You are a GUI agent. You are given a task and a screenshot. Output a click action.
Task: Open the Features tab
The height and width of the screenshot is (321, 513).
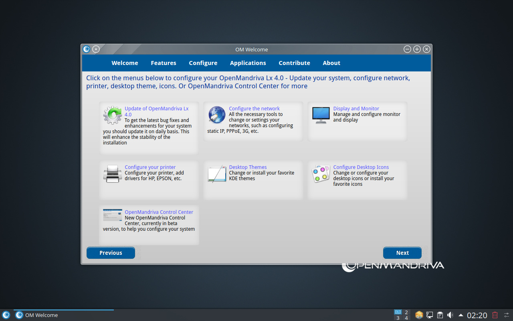(x=164, y=63)
